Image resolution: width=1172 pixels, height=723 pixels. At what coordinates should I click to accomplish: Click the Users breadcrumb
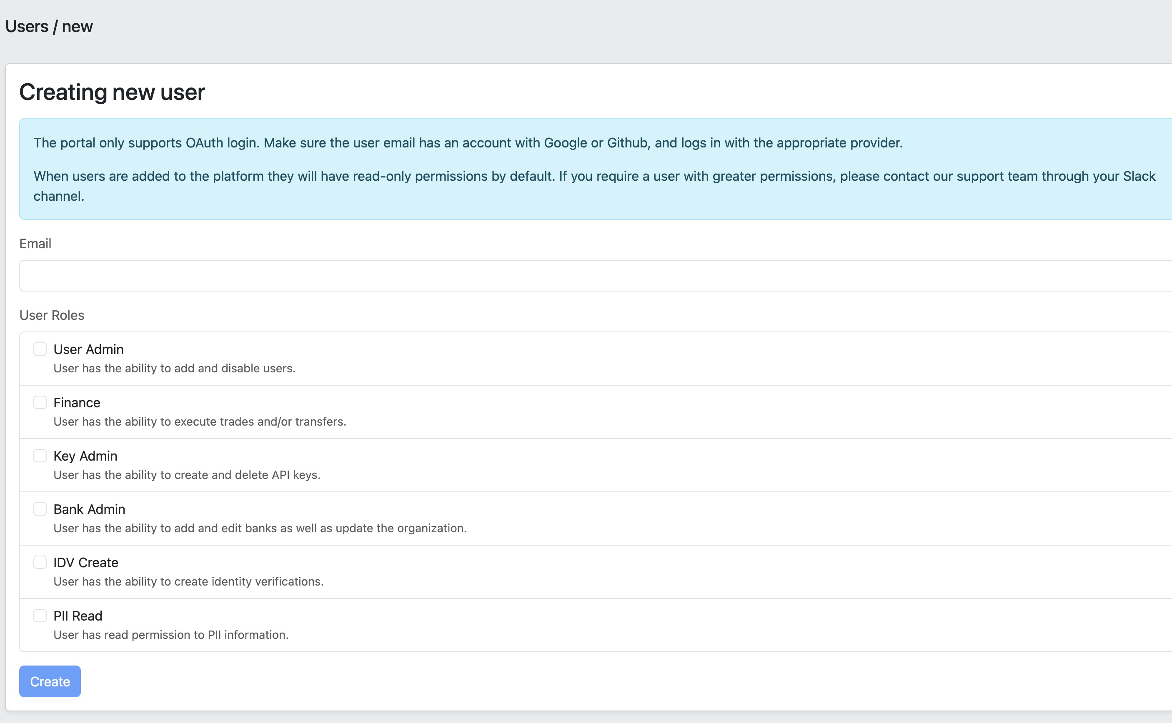(x=27, y=26)
